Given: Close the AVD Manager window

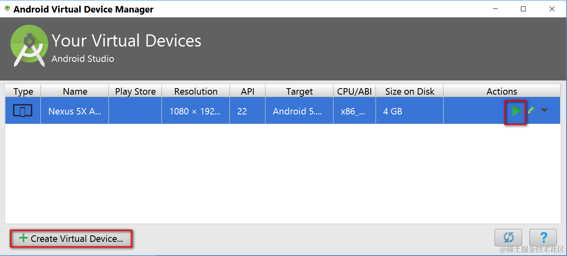Looking at the screenshot, I should (x=552, y=8).
